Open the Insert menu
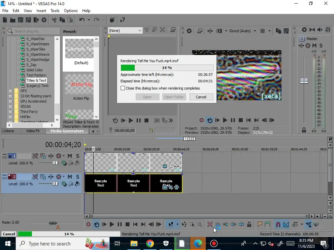The image size is (334, 250). [41, 11]
